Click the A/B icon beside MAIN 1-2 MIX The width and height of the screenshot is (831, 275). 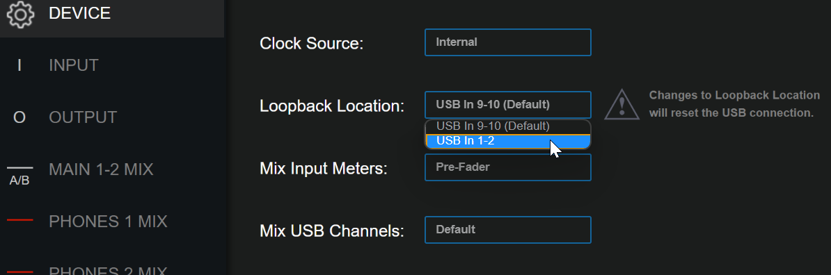19,175
